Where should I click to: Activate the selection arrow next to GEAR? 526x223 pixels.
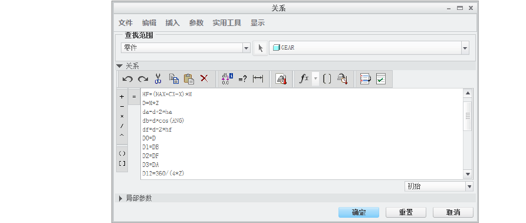(x=260, y=48)
